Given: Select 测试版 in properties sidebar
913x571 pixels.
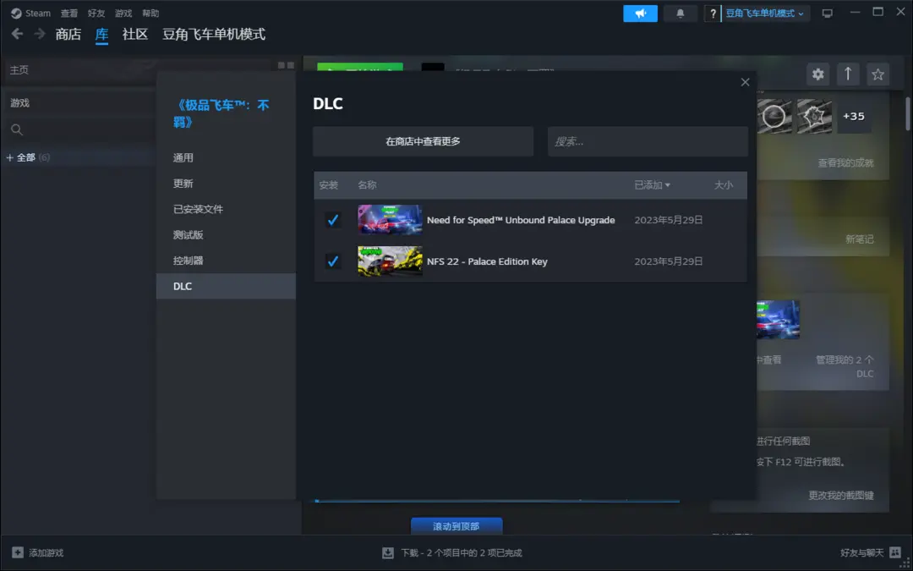Looking at the screenshot, I should [x=226, y=235].
